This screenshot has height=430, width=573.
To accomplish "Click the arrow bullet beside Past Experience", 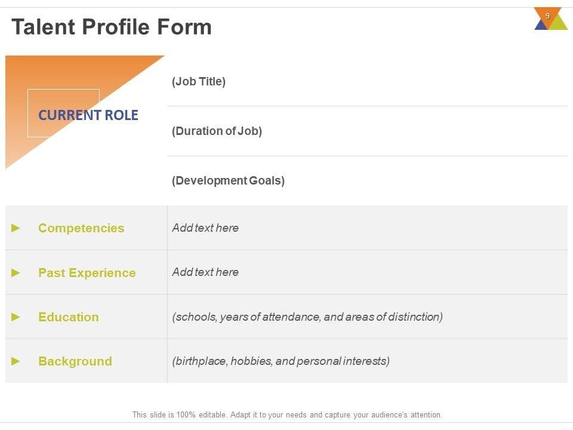I will [x=16, y=272].
